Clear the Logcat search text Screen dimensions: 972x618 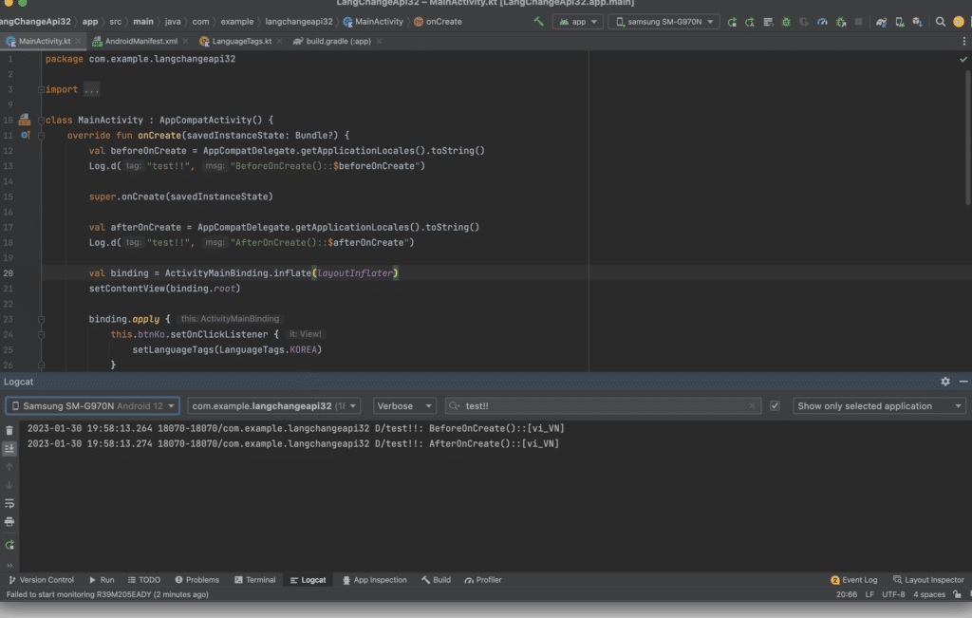[752, 406]
